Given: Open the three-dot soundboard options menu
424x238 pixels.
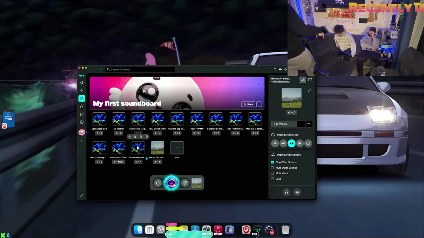Looking at the screenshot, I should click(x=259, y=104).
